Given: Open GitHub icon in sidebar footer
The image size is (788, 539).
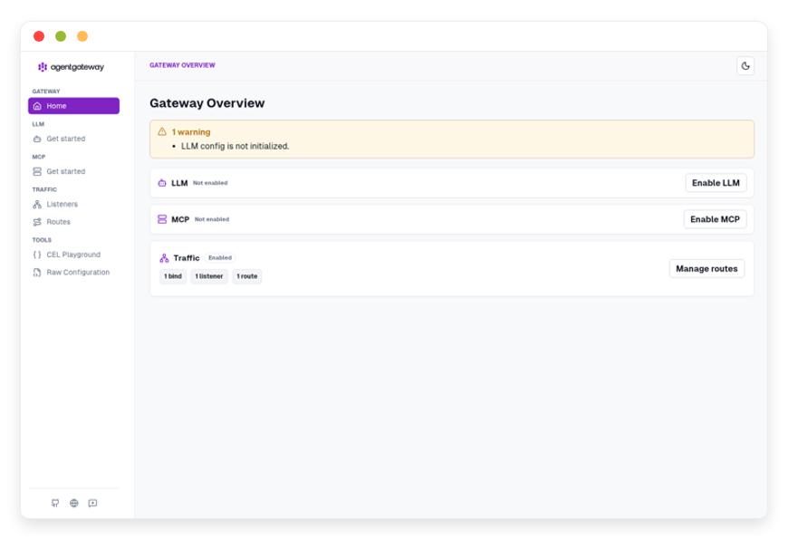Looking at the screenshot, I should (55, 503).
